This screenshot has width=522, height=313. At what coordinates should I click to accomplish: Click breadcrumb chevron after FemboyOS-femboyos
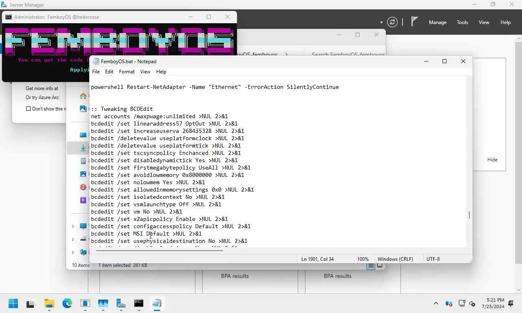[286, 54]
